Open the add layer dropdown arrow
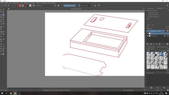Viewport: 169px width, 95px height. 149,44
